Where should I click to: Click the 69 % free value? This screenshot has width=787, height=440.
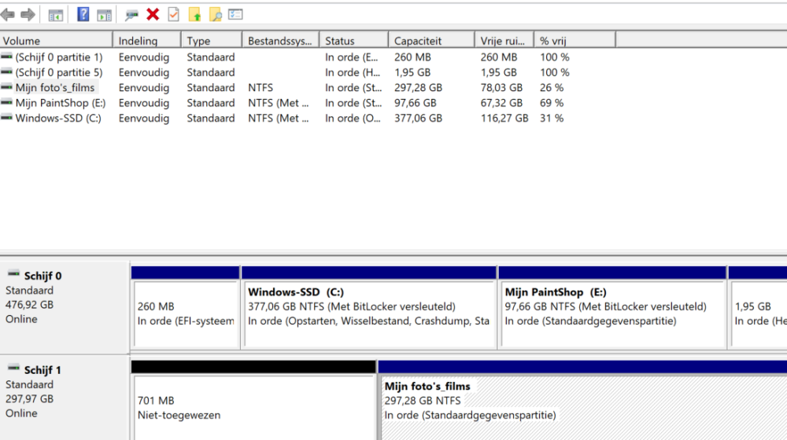point(552,103)
